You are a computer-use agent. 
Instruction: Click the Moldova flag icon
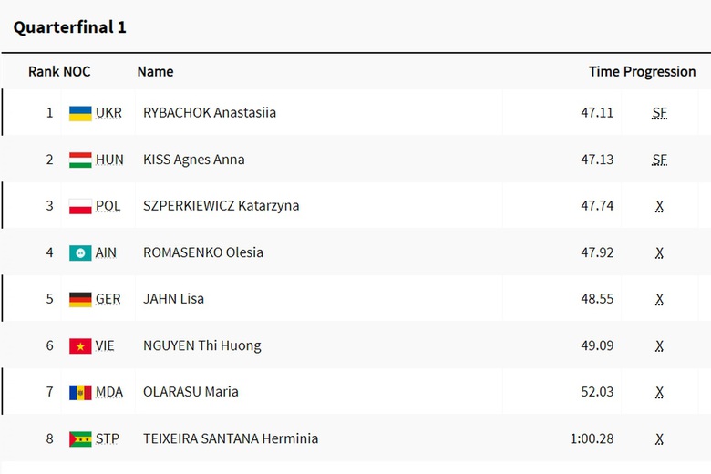[x=80, y=392]
